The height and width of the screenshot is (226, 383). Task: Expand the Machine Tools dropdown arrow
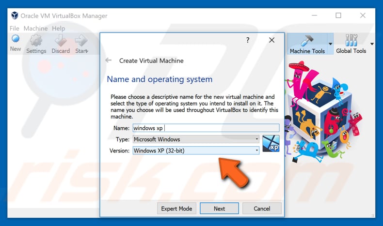[x=331, y=44]
